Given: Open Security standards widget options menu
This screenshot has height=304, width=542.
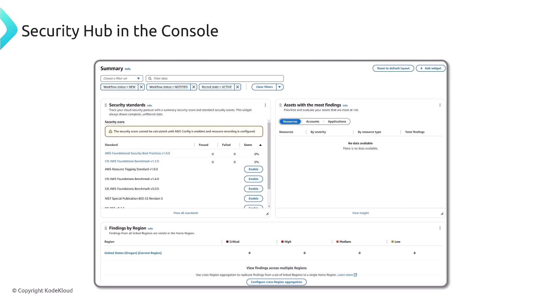Looking at the screenshot, I should pos(265,105).
